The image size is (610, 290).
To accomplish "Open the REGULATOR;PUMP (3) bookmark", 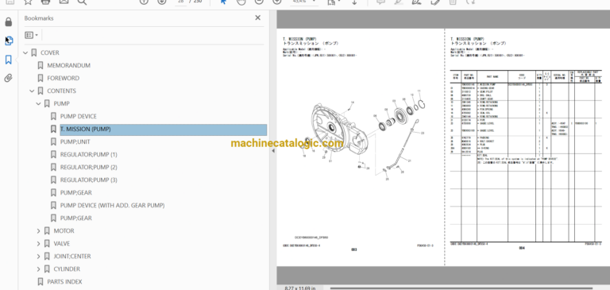I will pos(88,180).
